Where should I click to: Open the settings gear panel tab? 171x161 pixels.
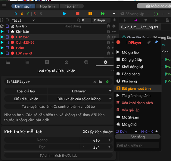[105, 62]
